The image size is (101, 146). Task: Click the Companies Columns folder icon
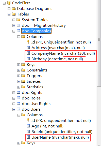tap(23, 36)
